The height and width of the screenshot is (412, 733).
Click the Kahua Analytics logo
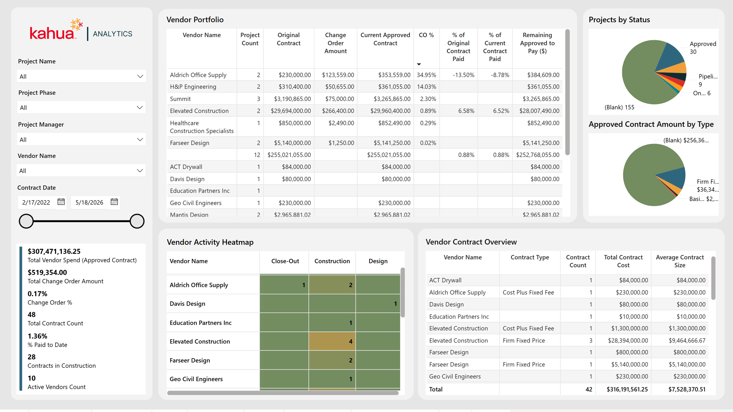81,30
